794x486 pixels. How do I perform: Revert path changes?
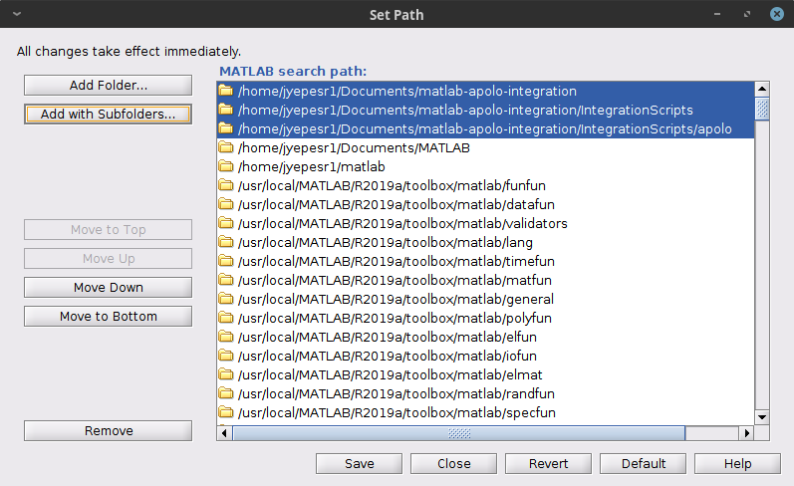pyautogui.click(x=548, y=463)
